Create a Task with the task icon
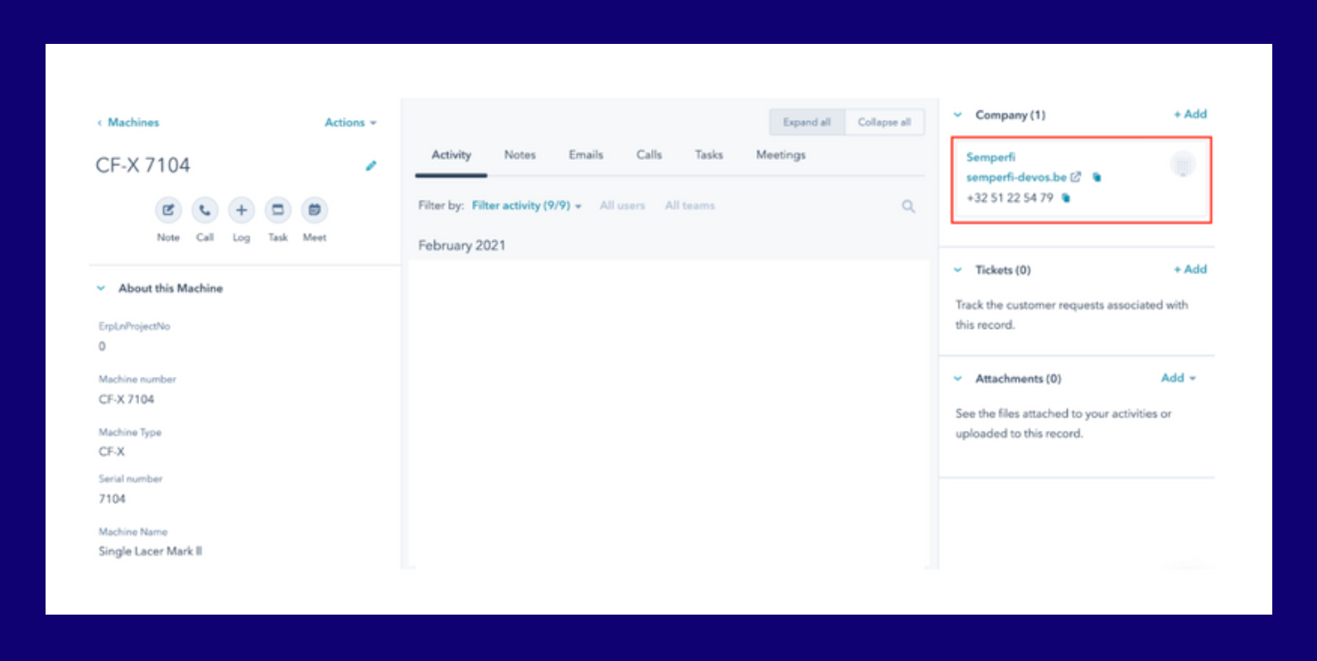This screenshot has height=661, width=1317. [x=277, y=210]
